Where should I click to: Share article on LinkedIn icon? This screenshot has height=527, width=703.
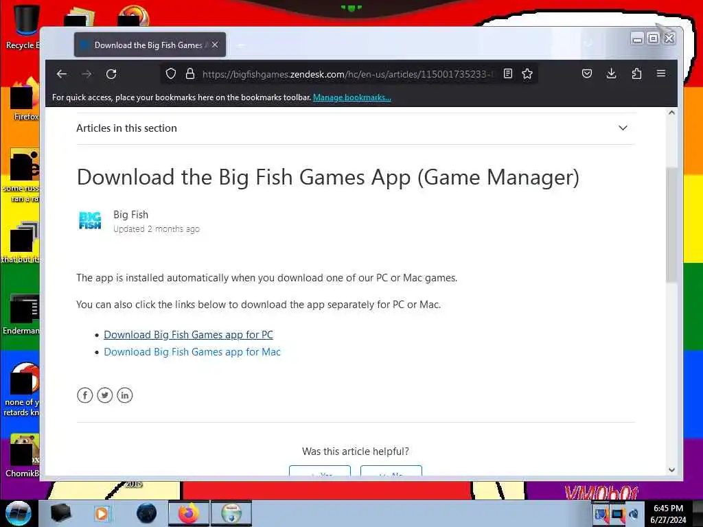[125, 395]
